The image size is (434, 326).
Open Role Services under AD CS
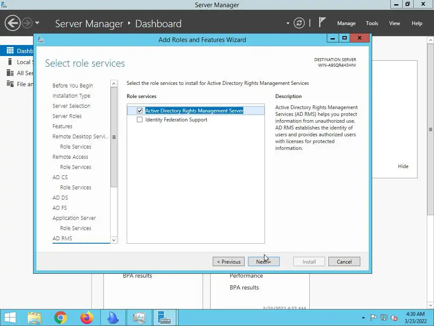coord(75,187)
